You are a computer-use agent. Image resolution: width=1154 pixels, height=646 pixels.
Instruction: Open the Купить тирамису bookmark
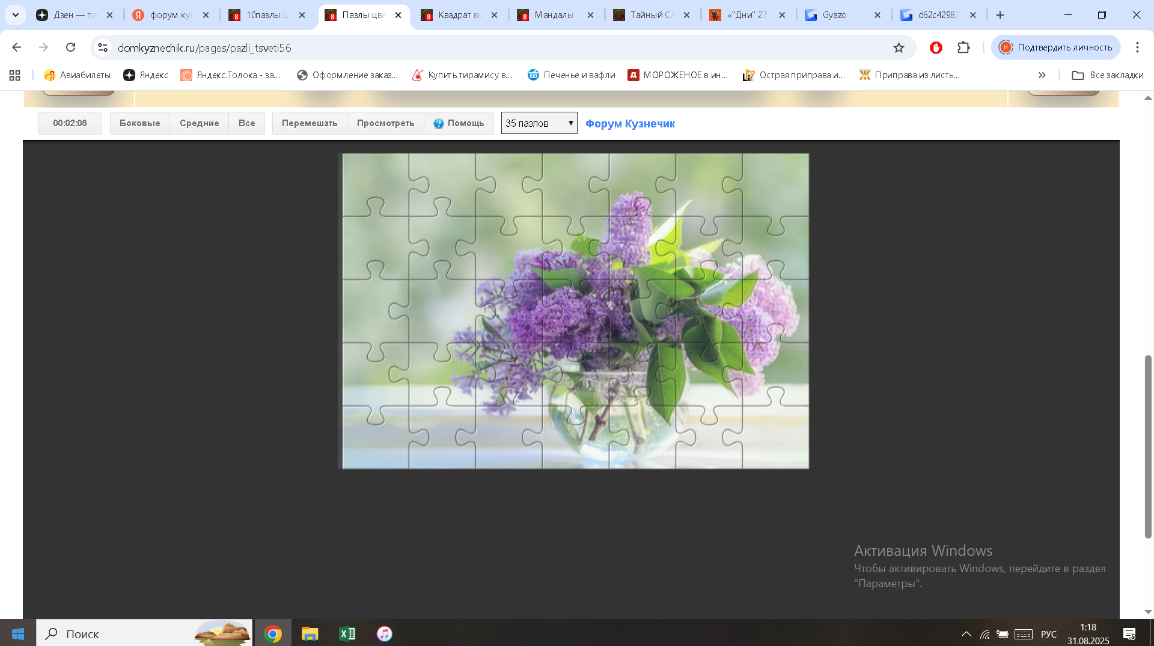462,75
